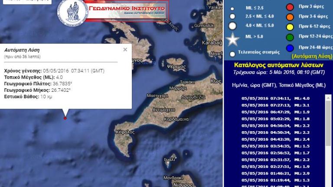Click the Geodynamic Institute round logo
Viewport: 333px width, 187px height.
point(73,12)
